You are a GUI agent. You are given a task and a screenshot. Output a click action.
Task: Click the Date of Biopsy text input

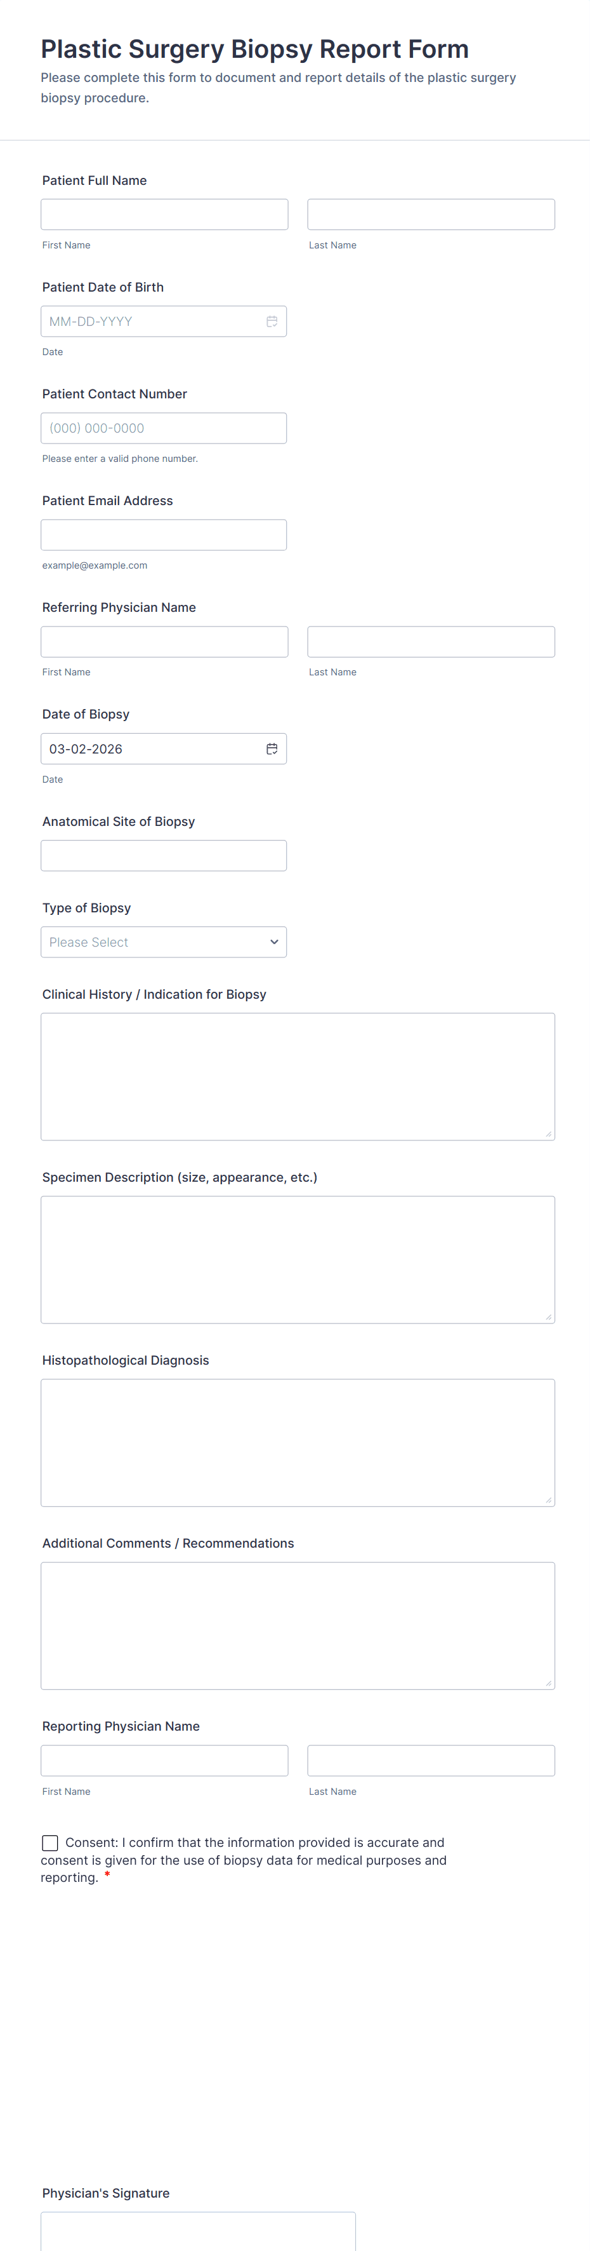tap(148, 749)
